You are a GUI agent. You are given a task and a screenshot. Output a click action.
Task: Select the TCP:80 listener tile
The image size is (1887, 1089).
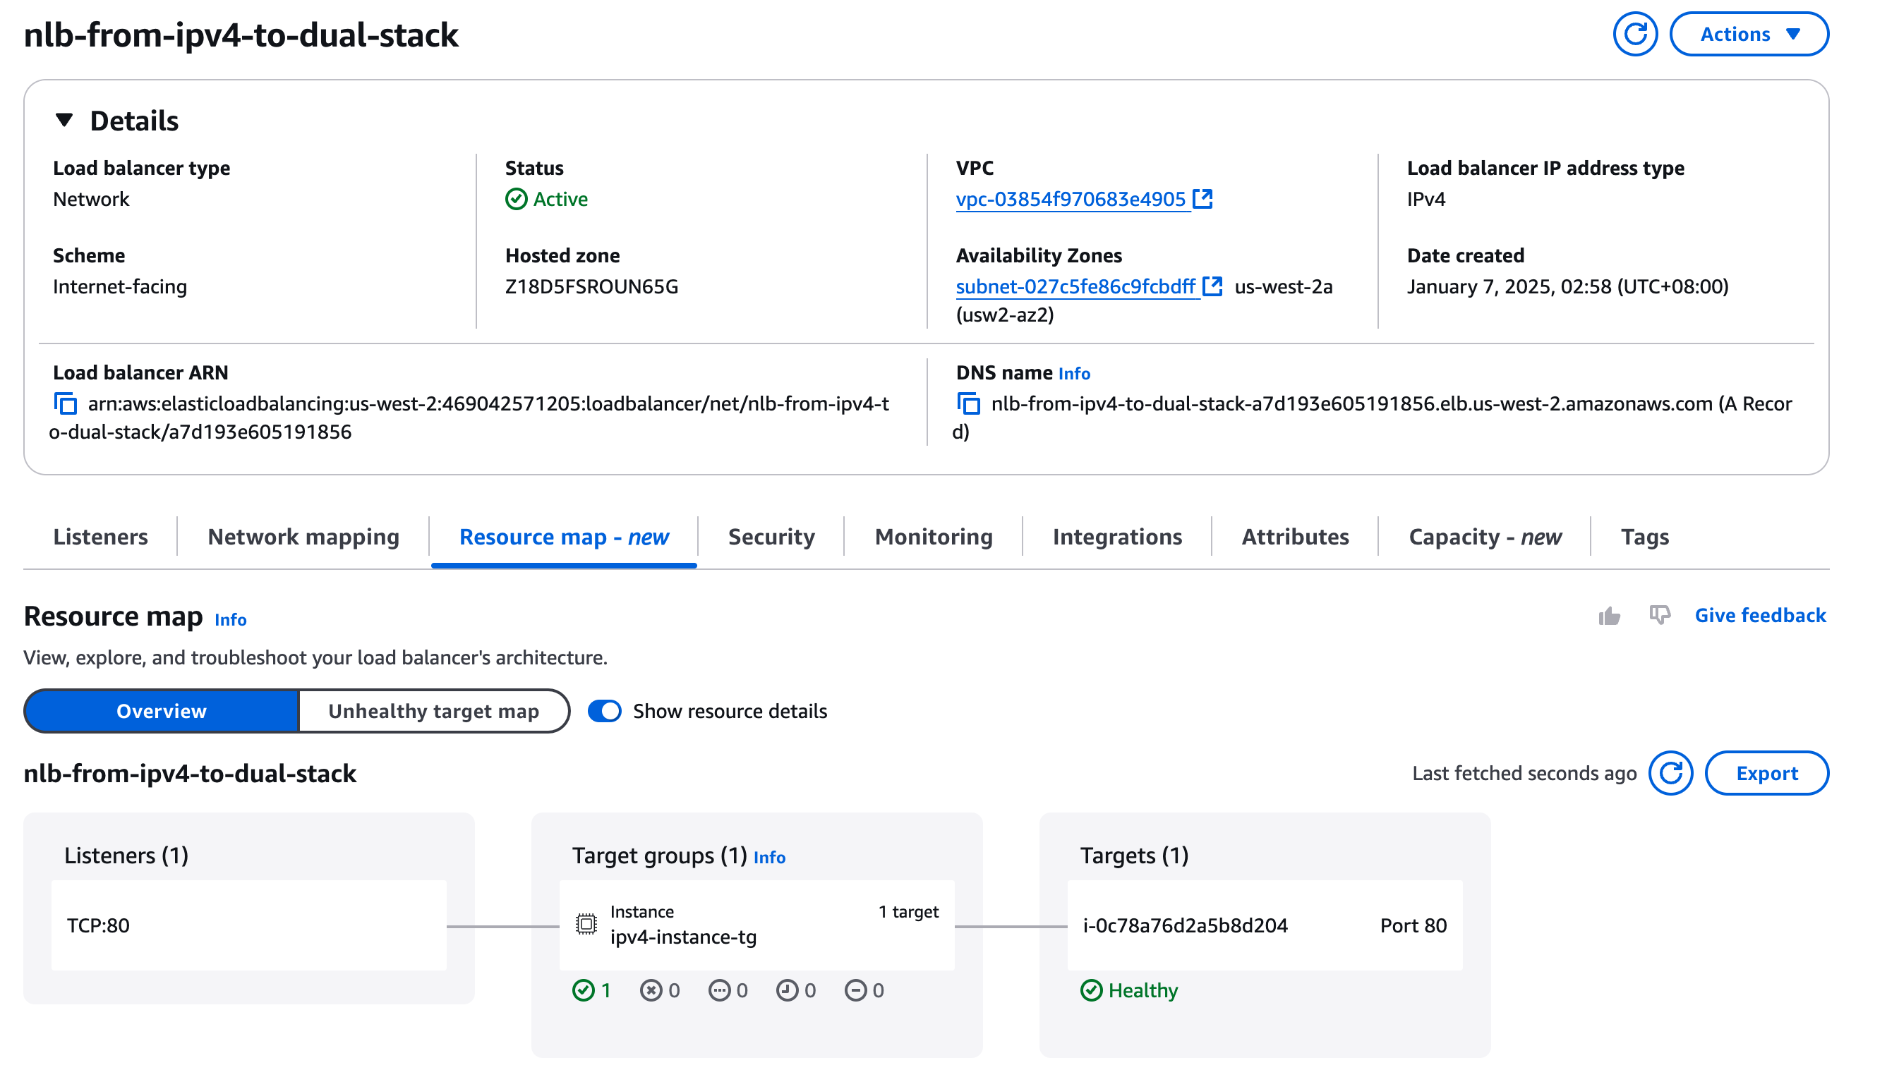click(248, 926)
